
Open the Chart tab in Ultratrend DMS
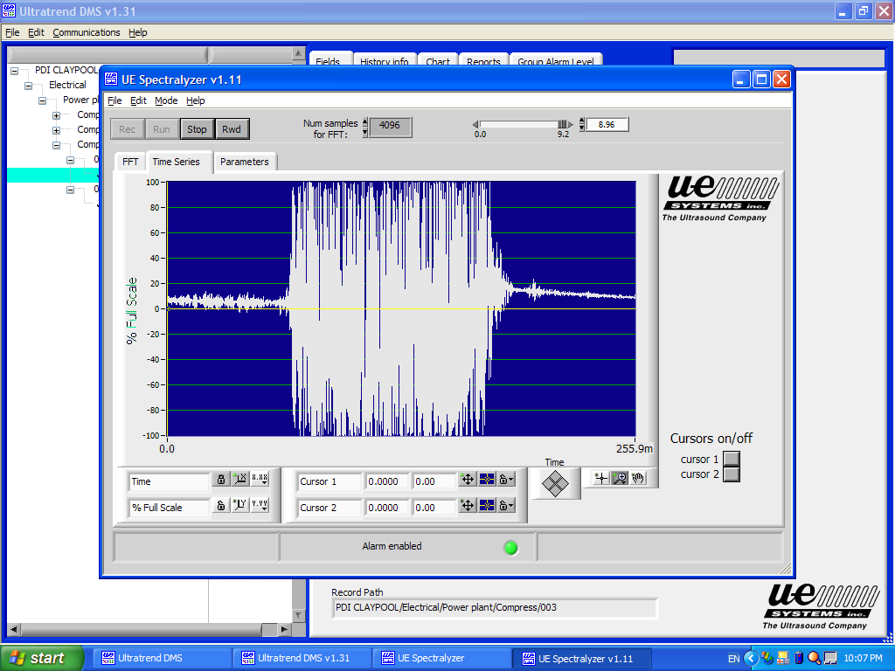pyautogui.click(x=438, y=60)
